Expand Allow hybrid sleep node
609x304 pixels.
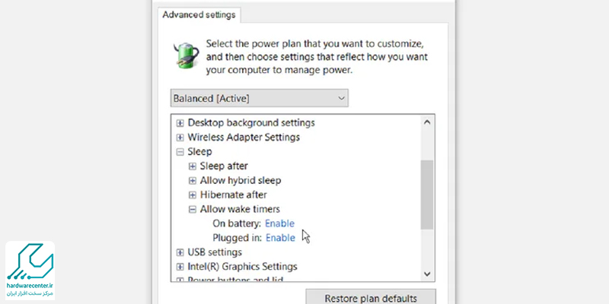pos(193,180)
